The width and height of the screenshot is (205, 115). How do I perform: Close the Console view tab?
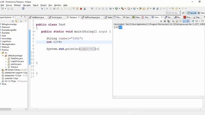162,17
